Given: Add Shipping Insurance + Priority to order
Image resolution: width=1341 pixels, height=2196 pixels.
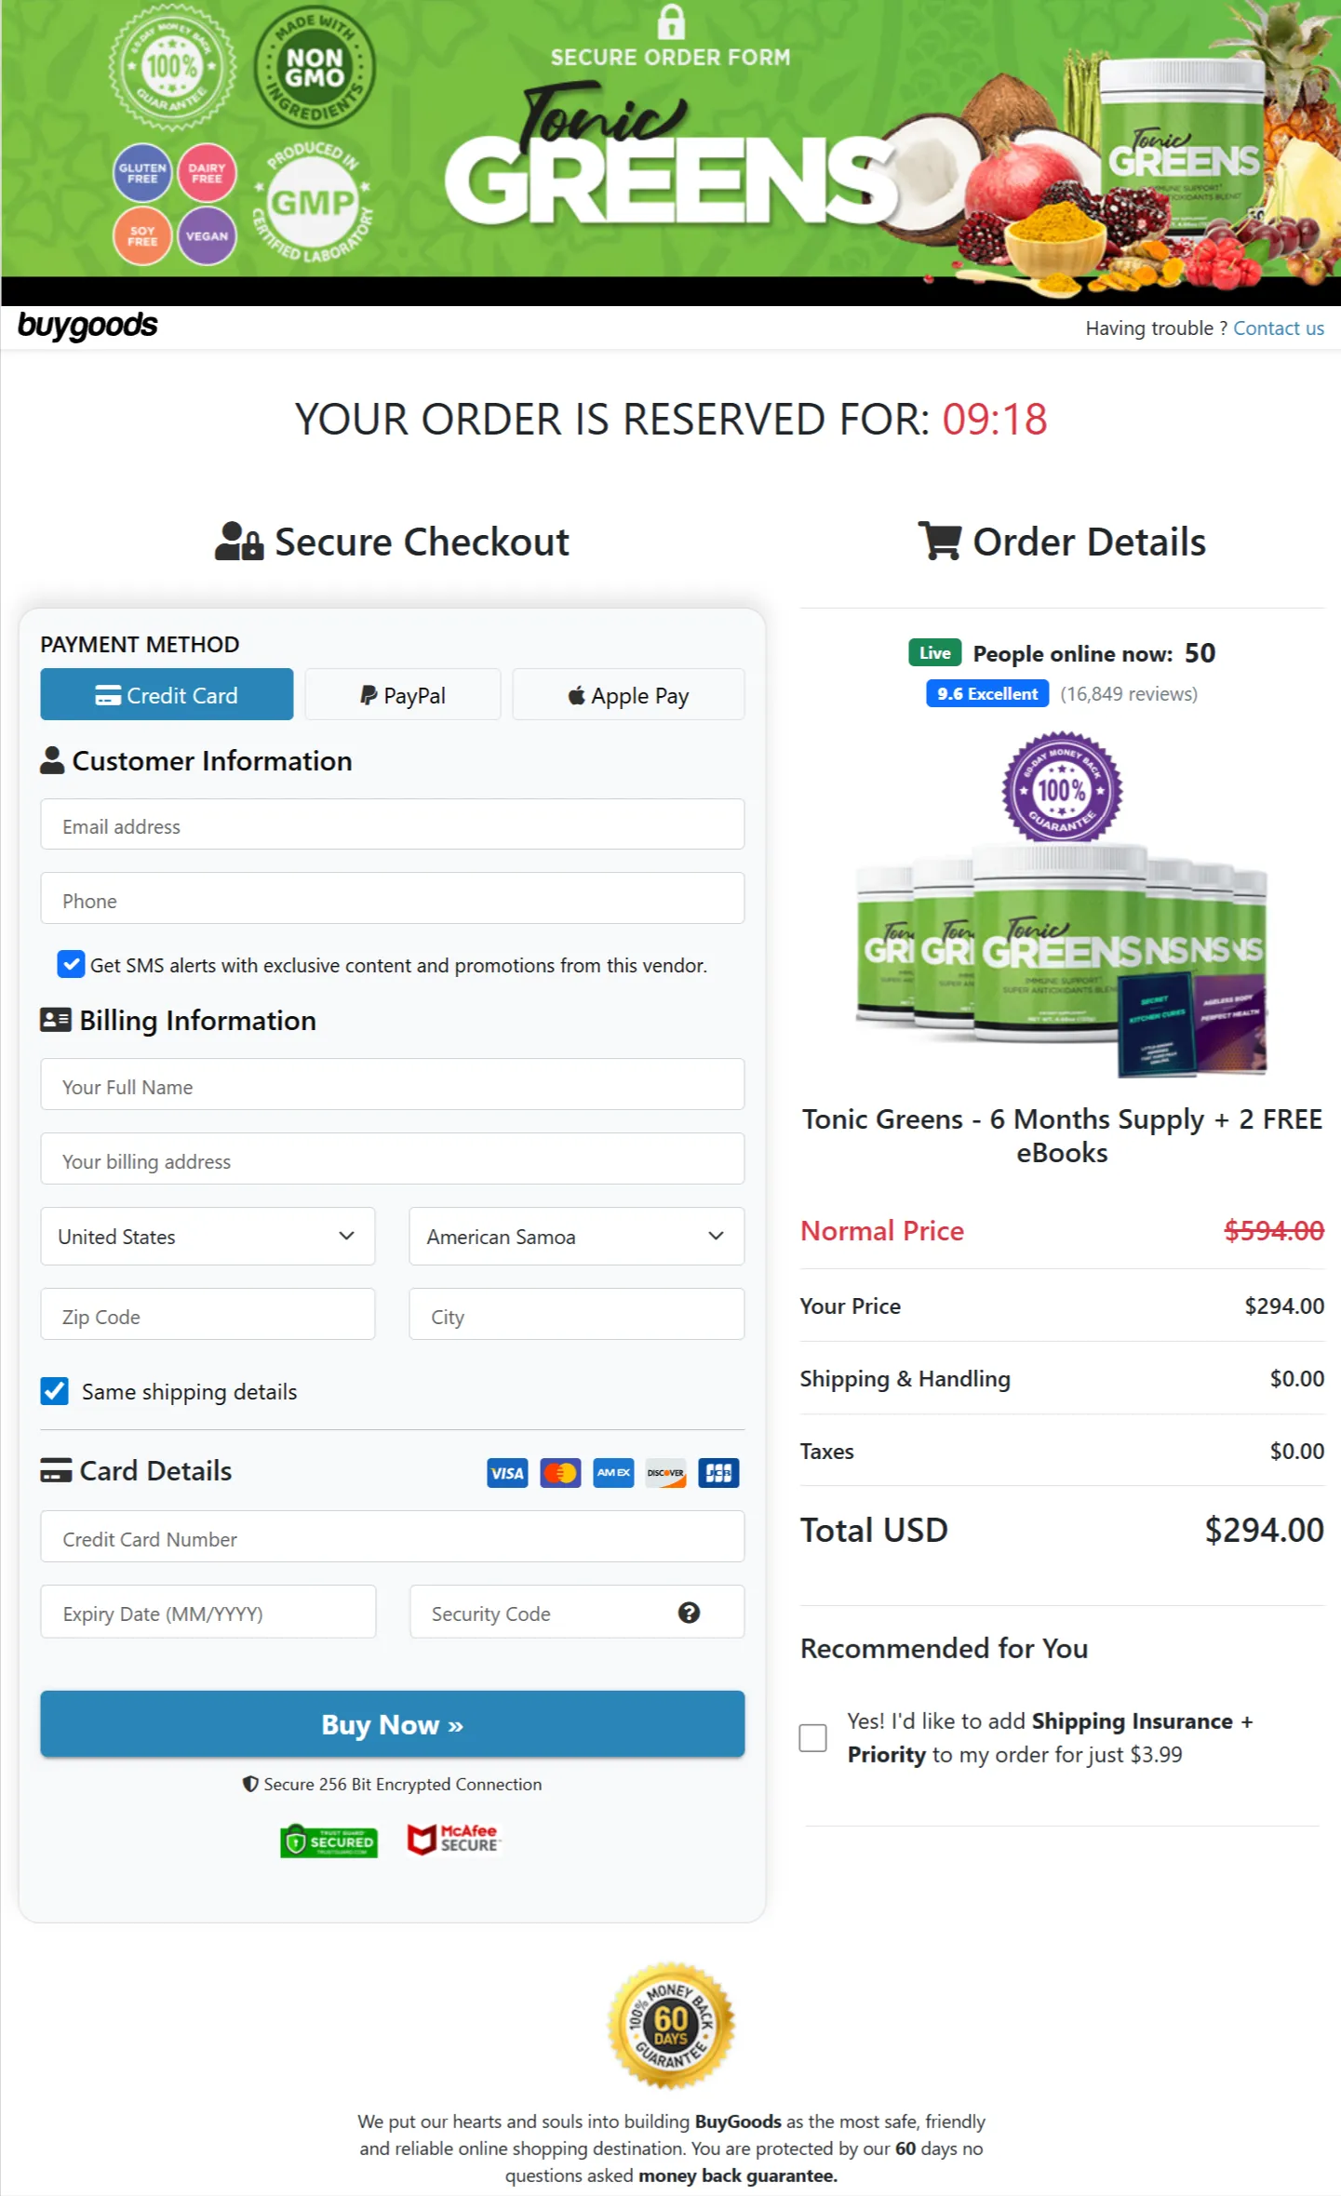Looking at the screenshot, I should [811, 1737].
